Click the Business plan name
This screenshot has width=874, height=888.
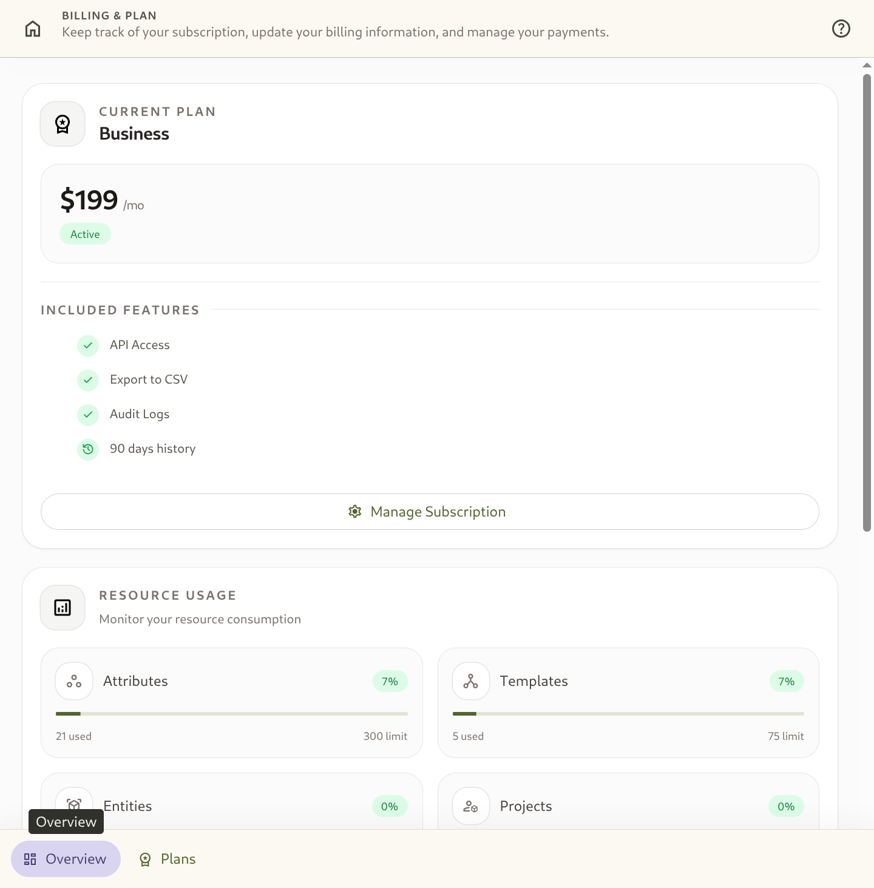pos(134,134)
